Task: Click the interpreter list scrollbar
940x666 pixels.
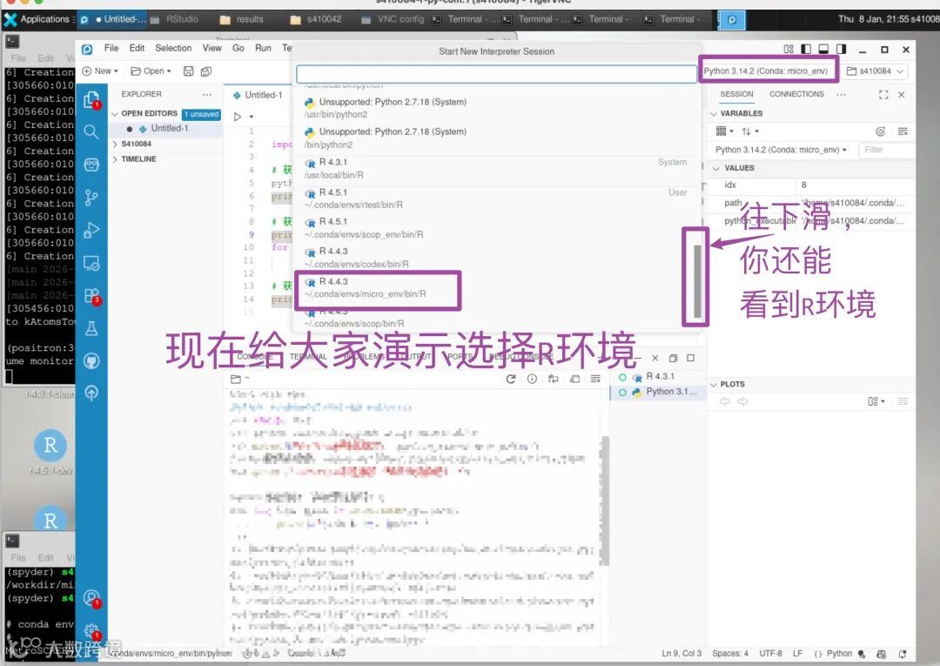Action: point(696,280)
